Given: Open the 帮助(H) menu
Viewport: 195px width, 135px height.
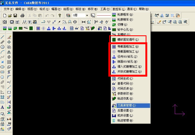Looking at the screenshot, I should pos(144,9).
